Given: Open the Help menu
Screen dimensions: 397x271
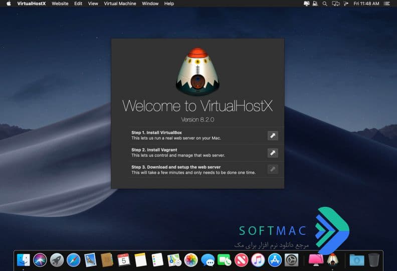Looking at the screenshot, I should tap(169, 4).
